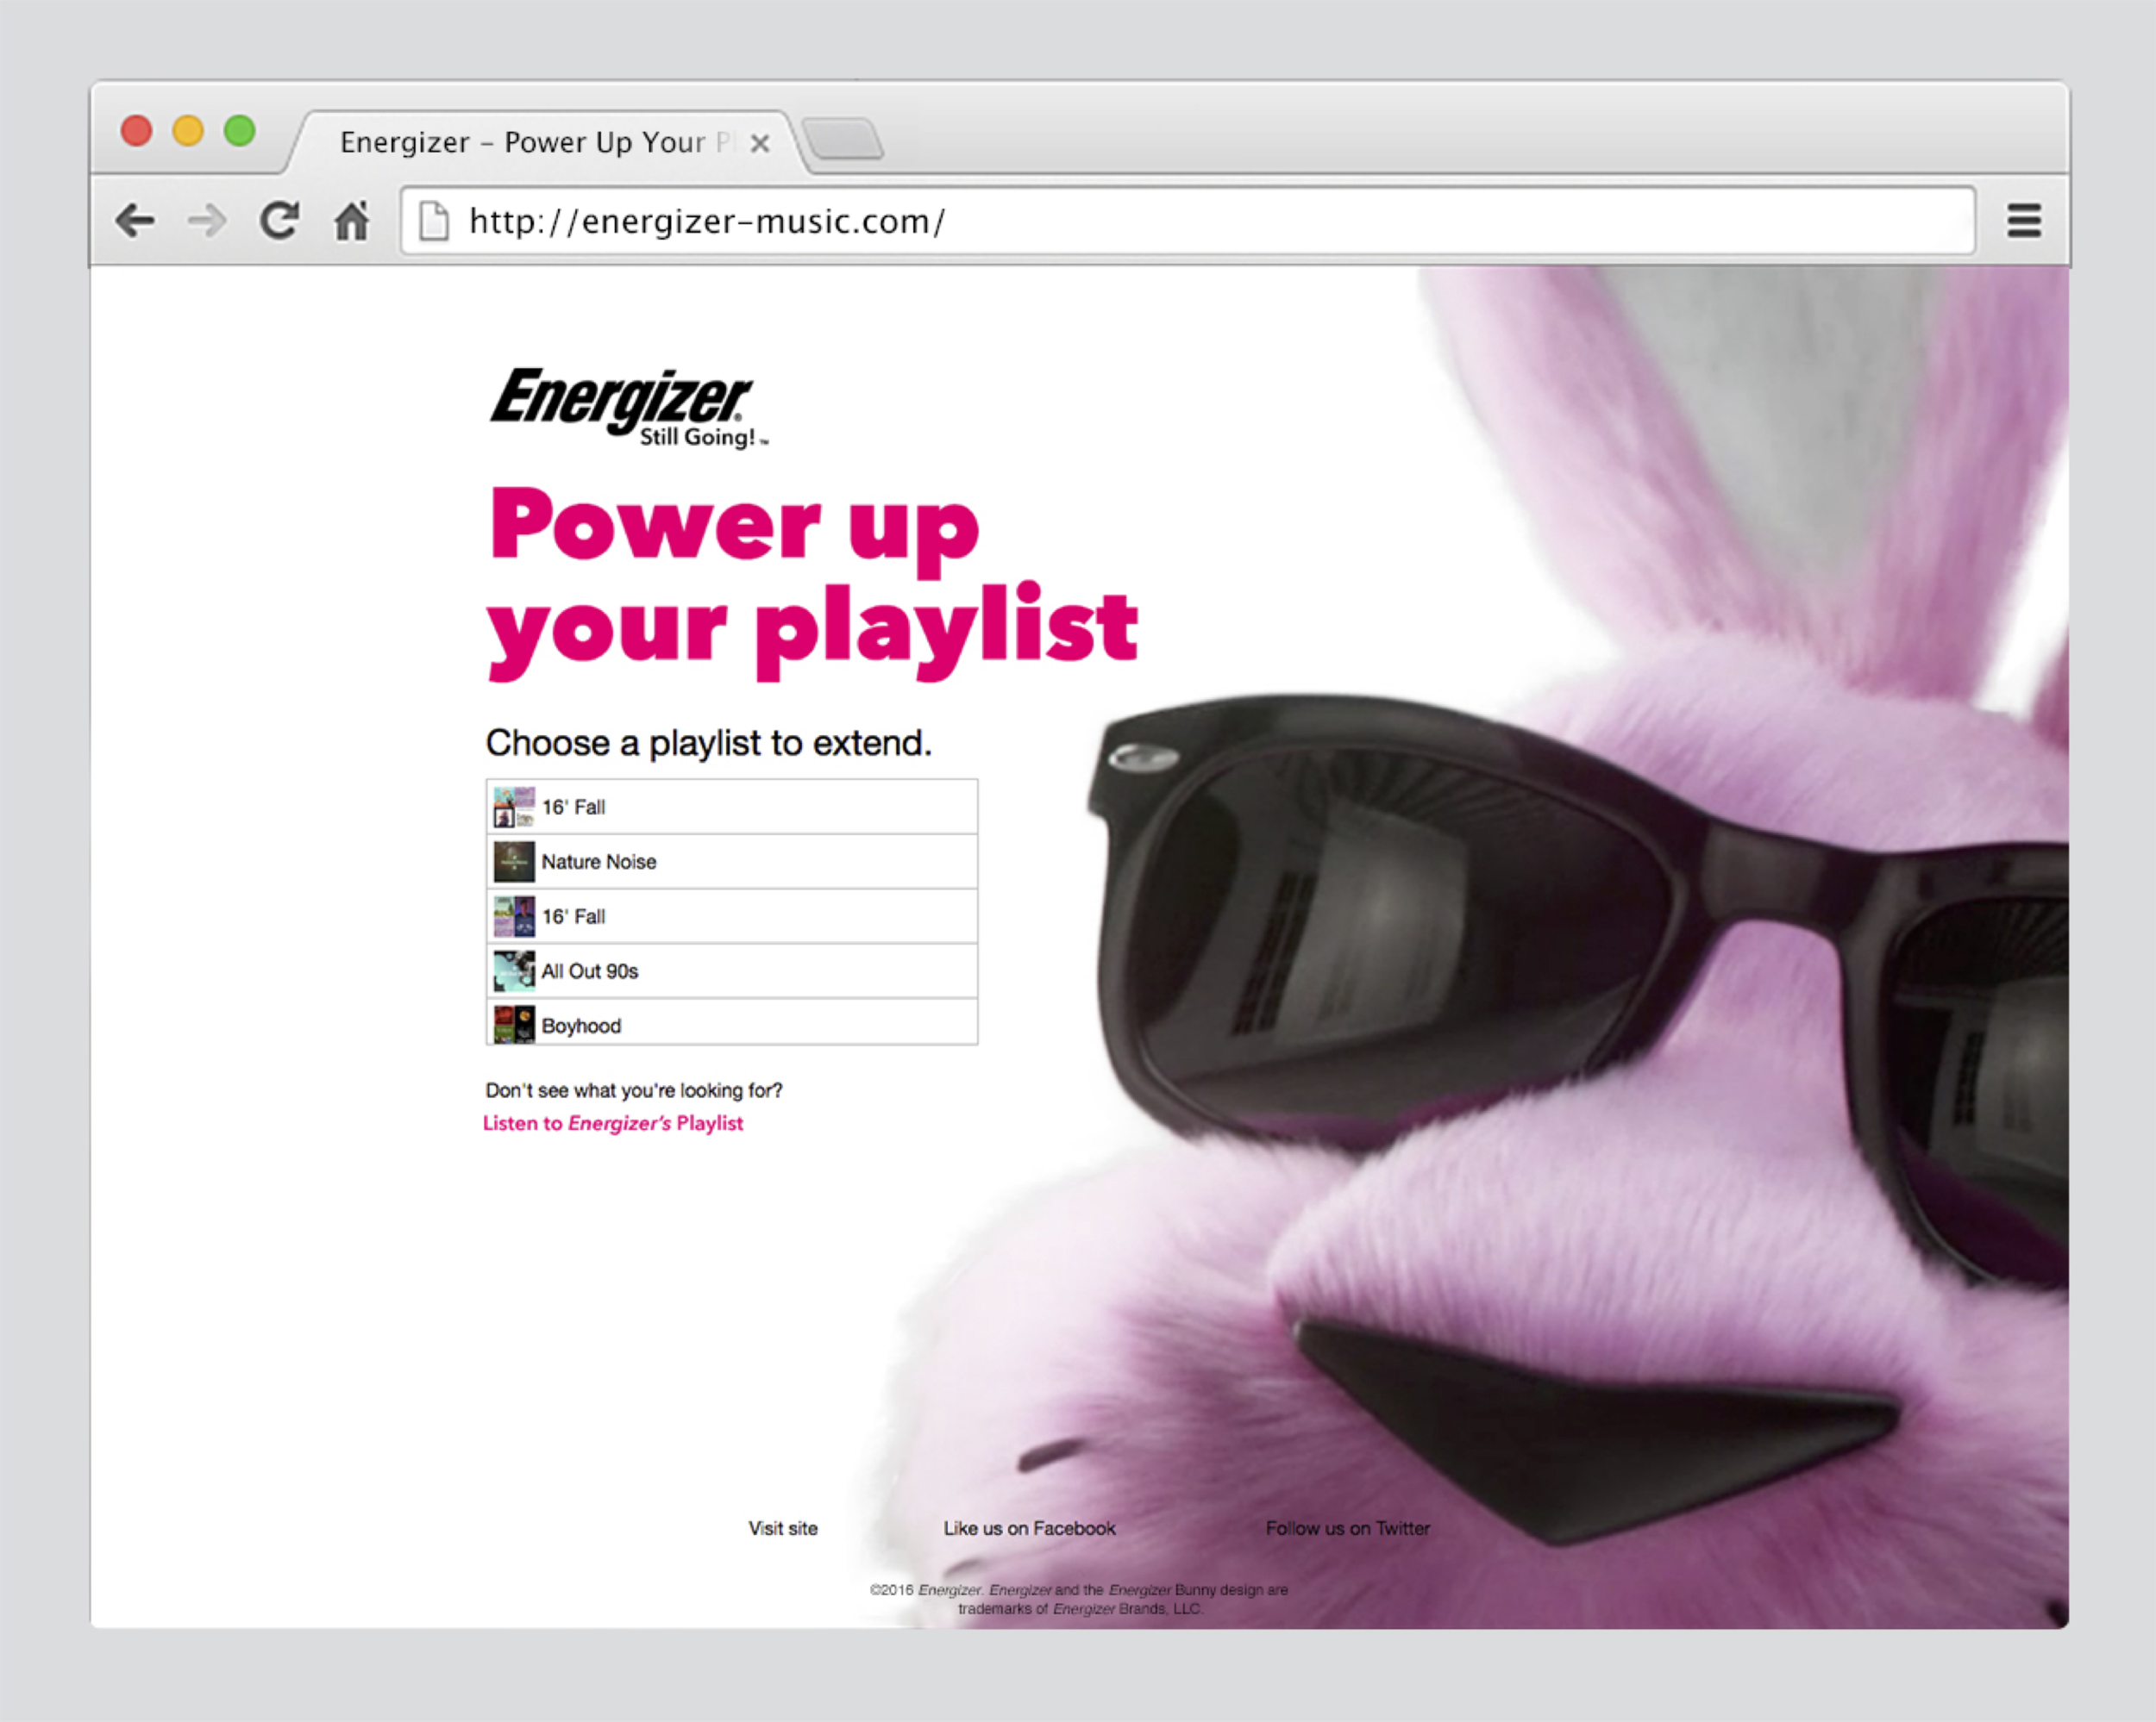The image size is (2156, 1722).
Task: Click the Boyhood album thumbnail
Action: point(514,1026)
